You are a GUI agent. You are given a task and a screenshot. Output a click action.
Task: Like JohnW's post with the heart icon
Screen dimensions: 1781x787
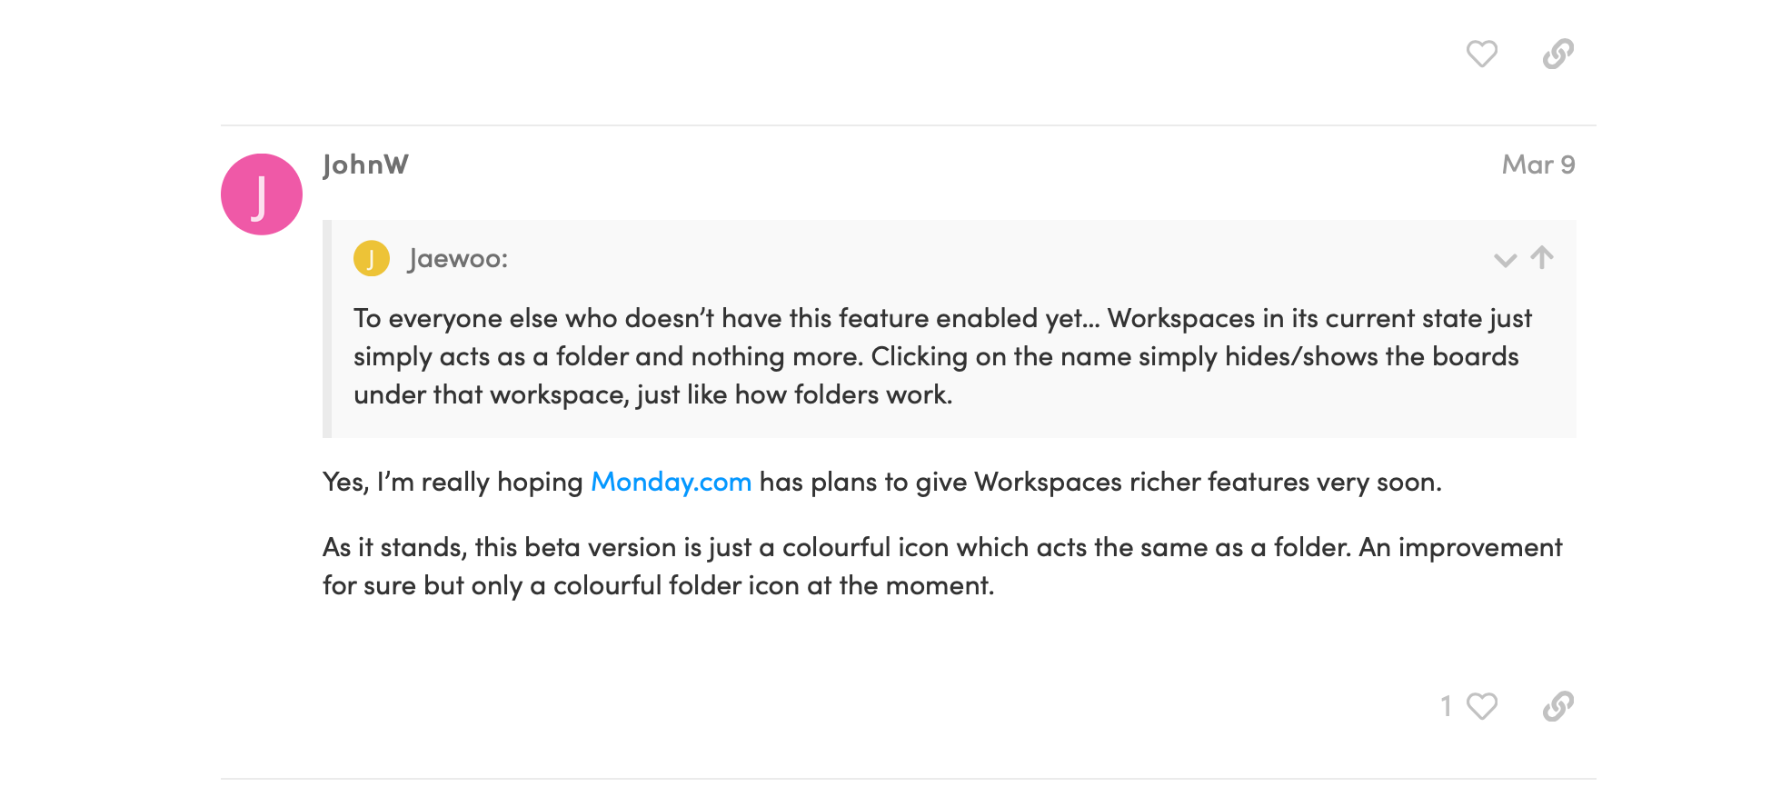(1481, 706)
